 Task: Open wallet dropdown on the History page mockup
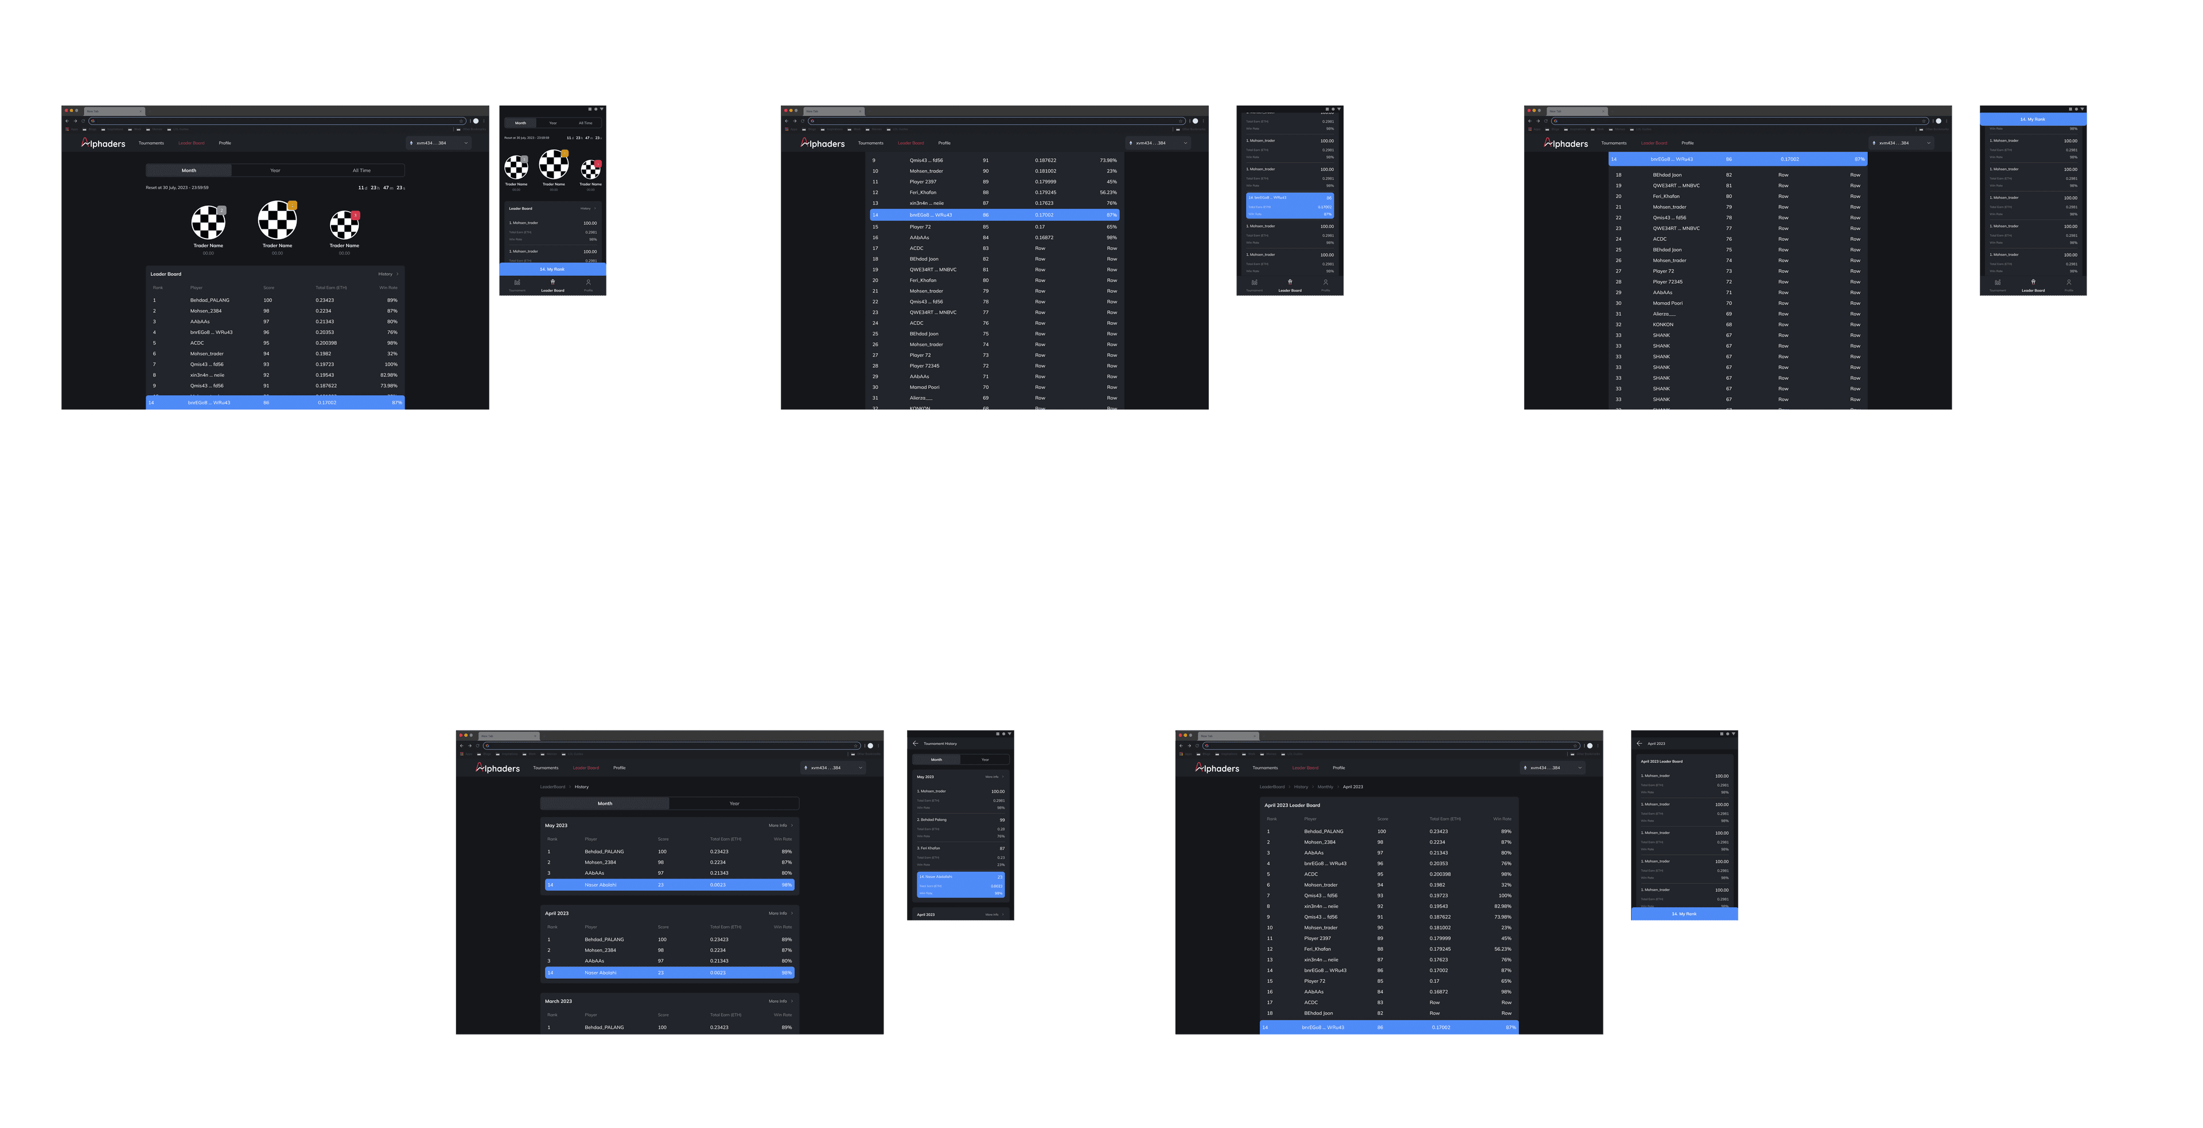(833, 767)
